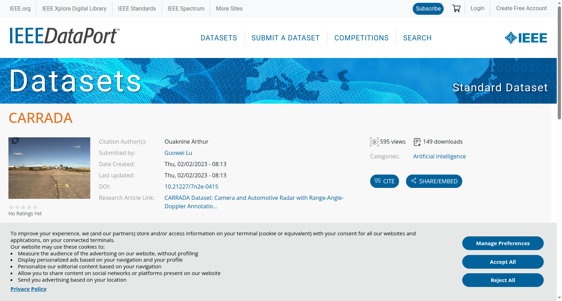Click the IEEE logo at top right
This screenshot has width=562, height=301.
tap(526, 38)
